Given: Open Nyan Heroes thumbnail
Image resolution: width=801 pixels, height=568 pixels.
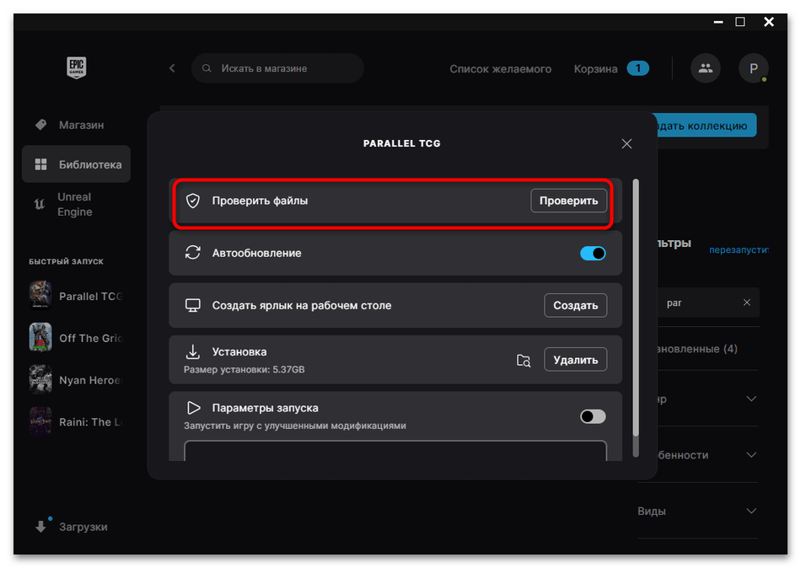Looking at the screenshot, I should 40,379.
